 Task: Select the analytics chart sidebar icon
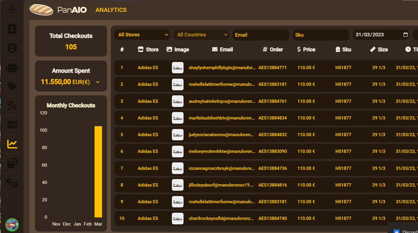tap(12, 144)
